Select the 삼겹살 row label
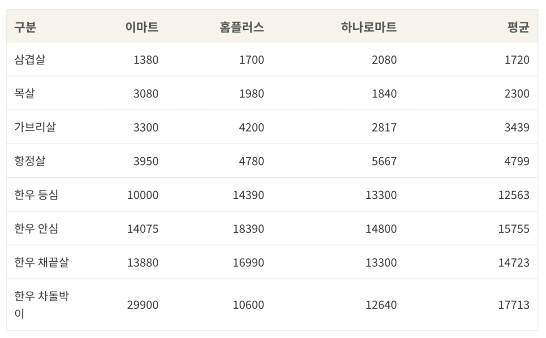 click(30, 59)
